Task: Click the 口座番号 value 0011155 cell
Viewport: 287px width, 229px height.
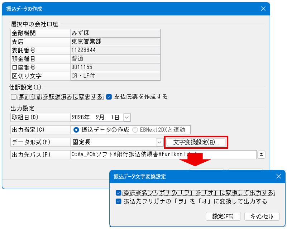Action: 115,67
